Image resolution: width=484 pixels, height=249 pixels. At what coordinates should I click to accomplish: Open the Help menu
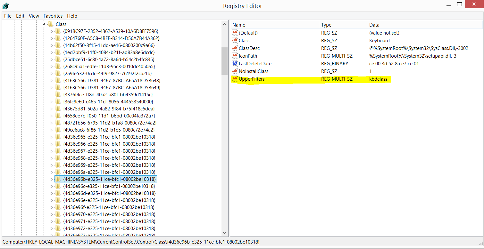point(72,16)
